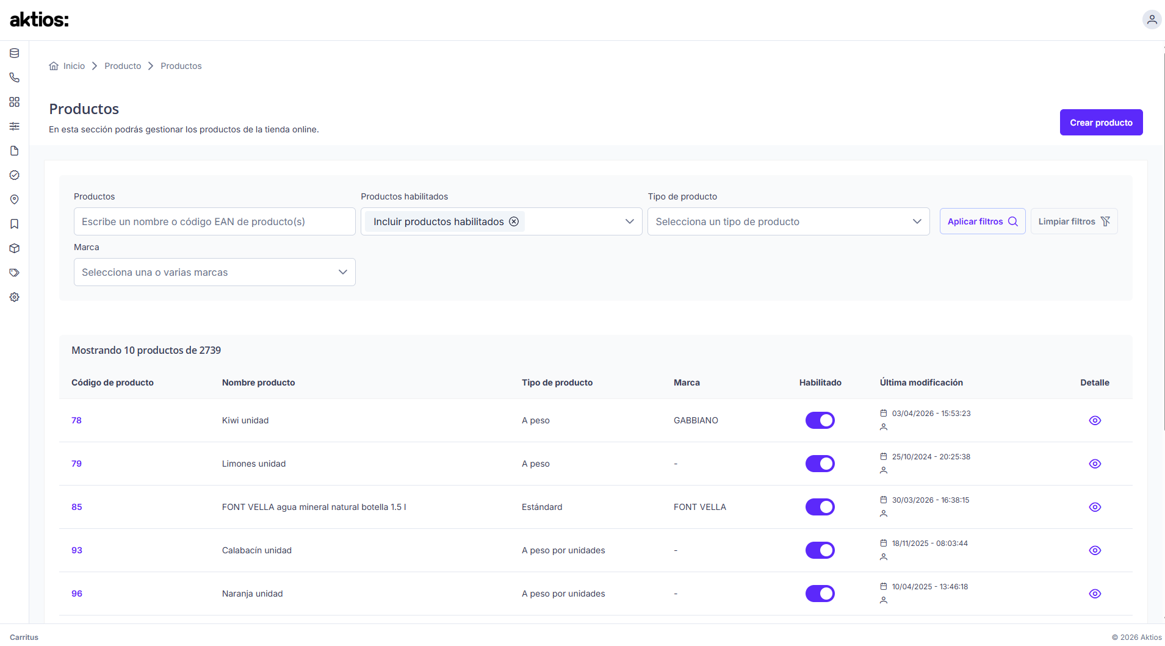Click the Productos breadcrumb item

click(181, 66)
